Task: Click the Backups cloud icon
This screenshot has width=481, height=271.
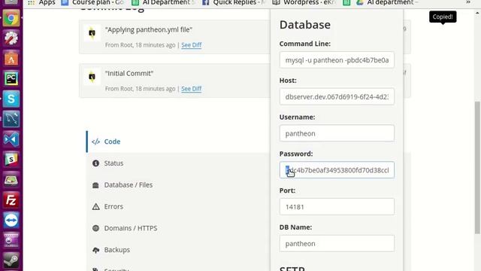Action: click(x=95, y=250)
